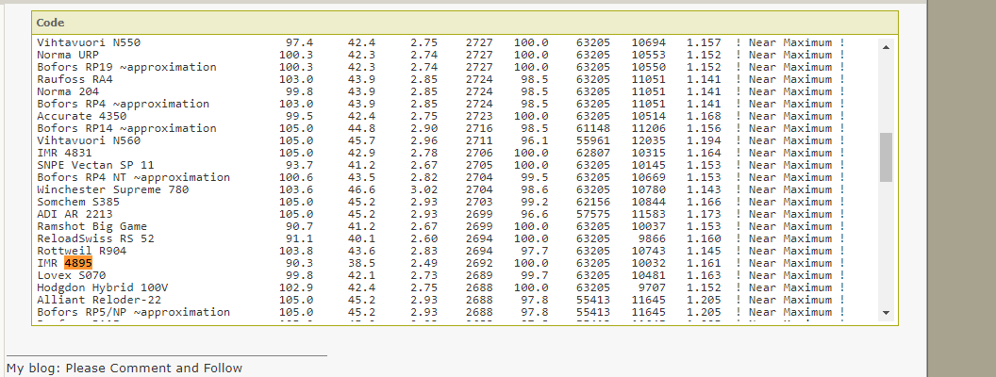
Task: Click the 'Vihtavuori N560' powder name
Action: point(89,140)
